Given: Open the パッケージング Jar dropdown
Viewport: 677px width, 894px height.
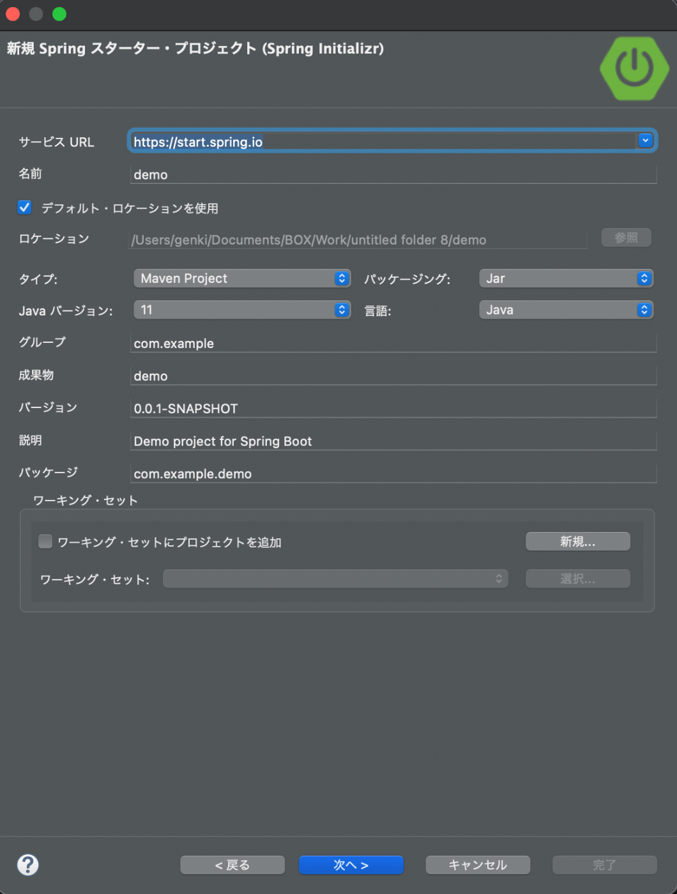Looking at the screenshot, I should [566, 278].
